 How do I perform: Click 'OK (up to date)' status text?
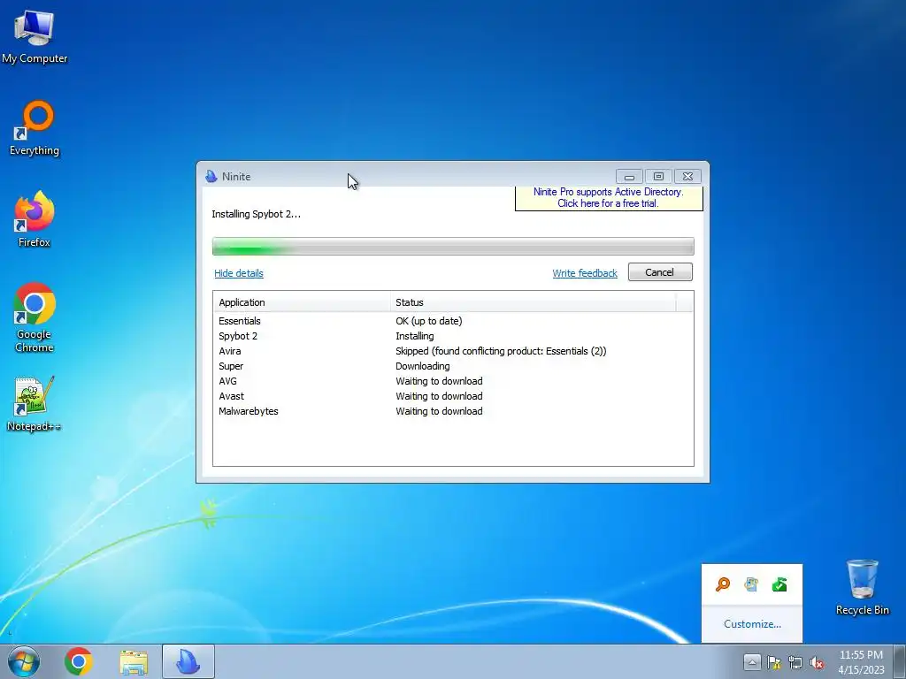click(x=429, y=321)
